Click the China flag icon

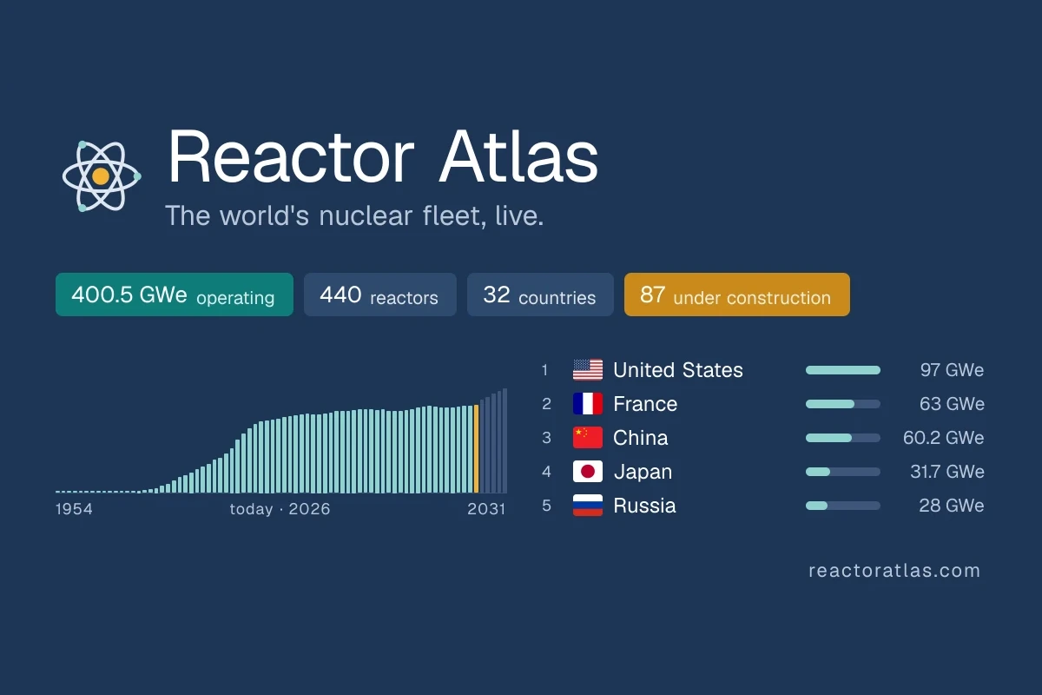(588, 438)
